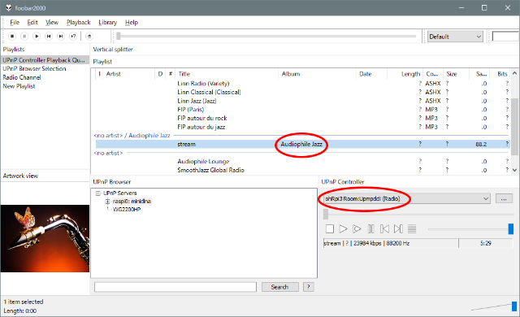Click the search box right of Default dropdown

tap(505, 37)
